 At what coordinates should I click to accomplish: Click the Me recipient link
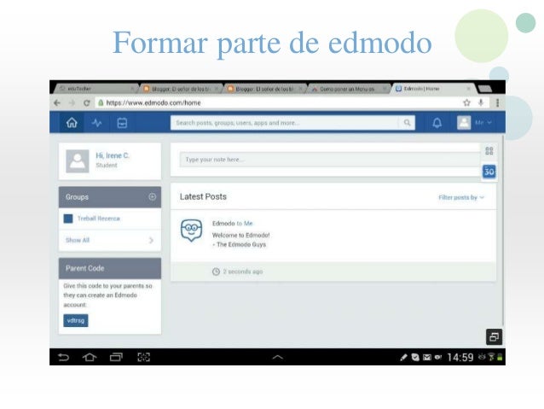coord(248,224)
